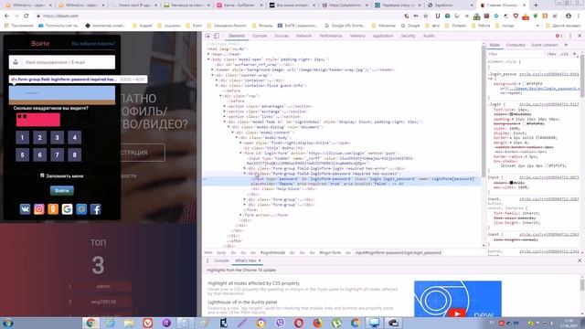585x329 pixels.
Task: Collapse the body modal-open node
Action: point(208,59)
